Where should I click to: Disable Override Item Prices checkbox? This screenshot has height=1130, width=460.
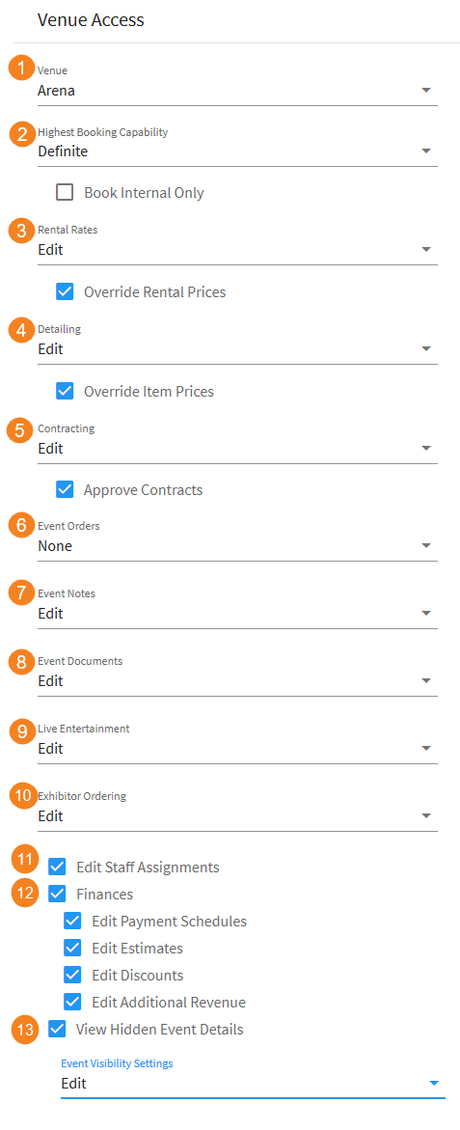point(66,392)
